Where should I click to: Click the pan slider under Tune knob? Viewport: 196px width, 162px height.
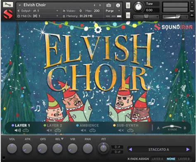tap(146, 17)
